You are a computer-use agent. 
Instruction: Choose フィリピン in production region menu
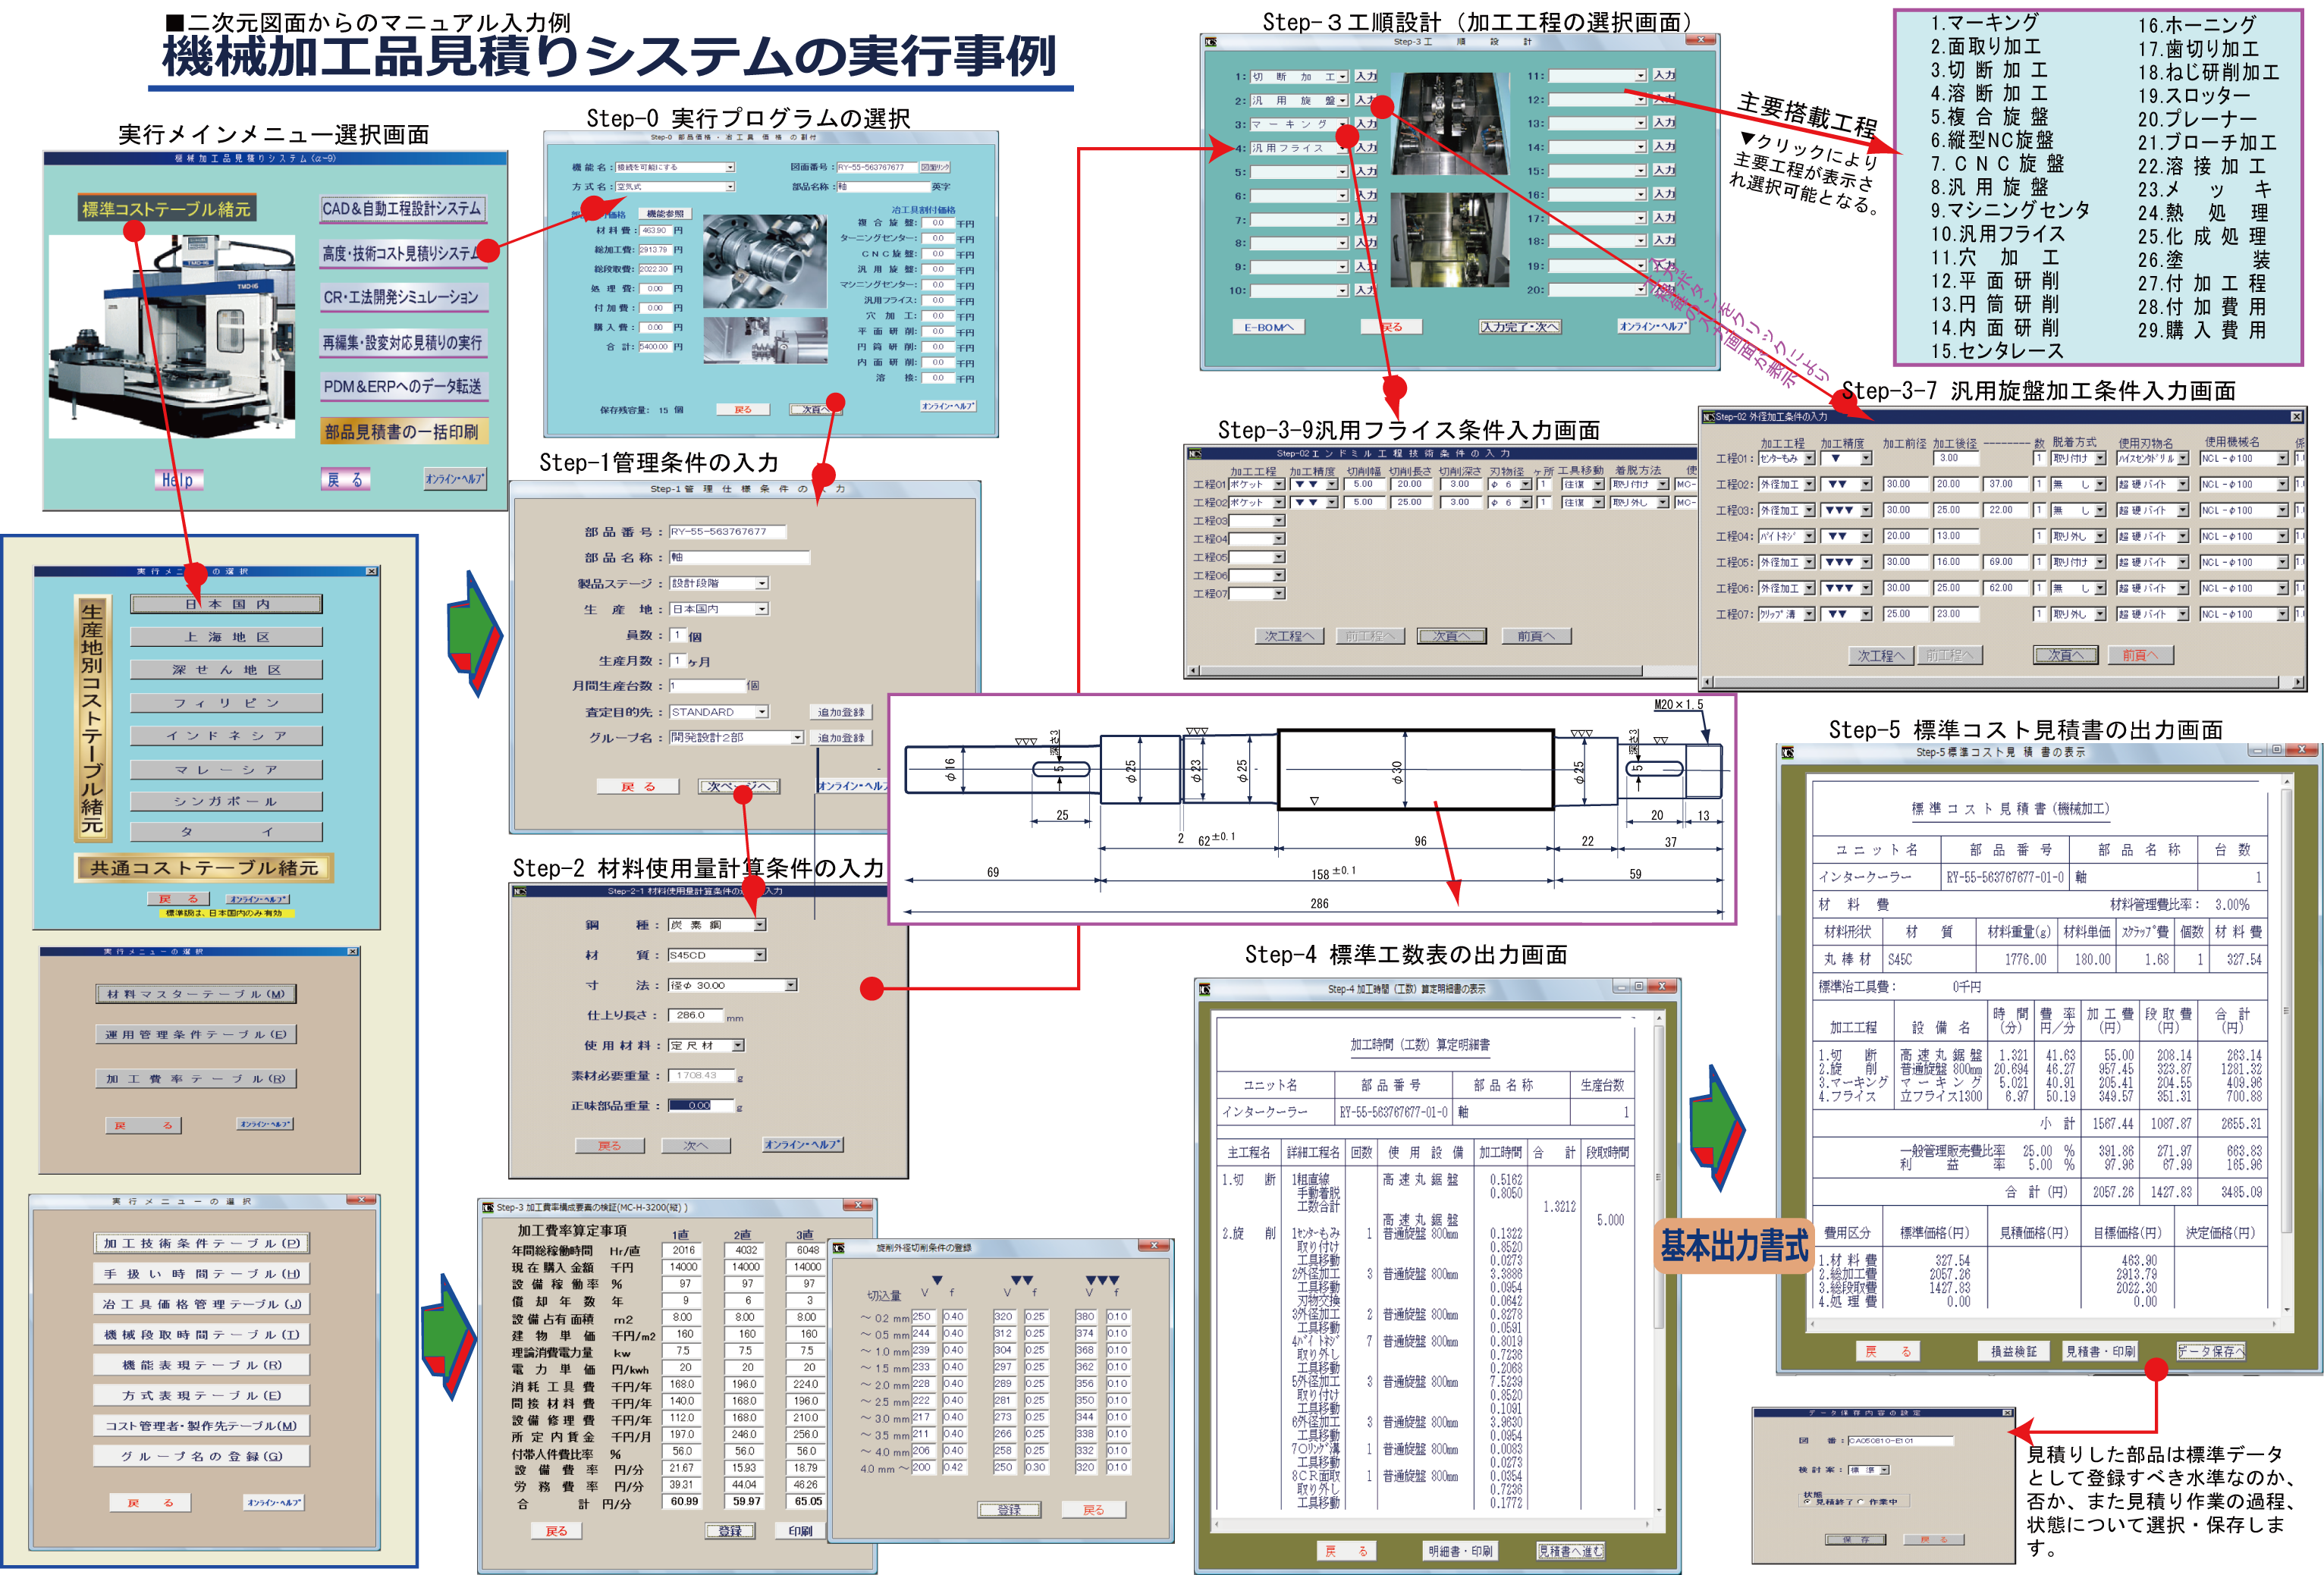click(x=226, y=703)
